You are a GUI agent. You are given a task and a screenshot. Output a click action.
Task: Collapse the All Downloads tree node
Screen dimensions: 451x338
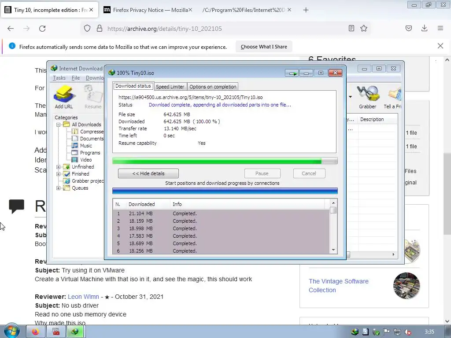click(x=58, y=125)
